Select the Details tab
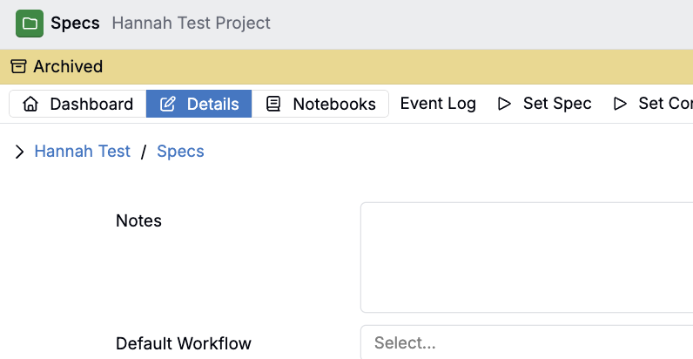This screenshot has width=693, height=359. point(198,104)
